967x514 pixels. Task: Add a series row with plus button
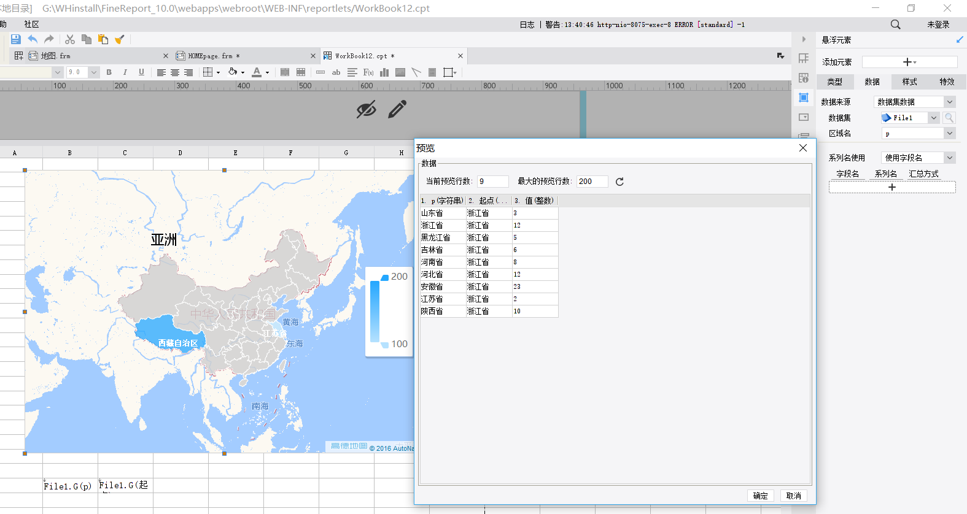click(892, 187)
